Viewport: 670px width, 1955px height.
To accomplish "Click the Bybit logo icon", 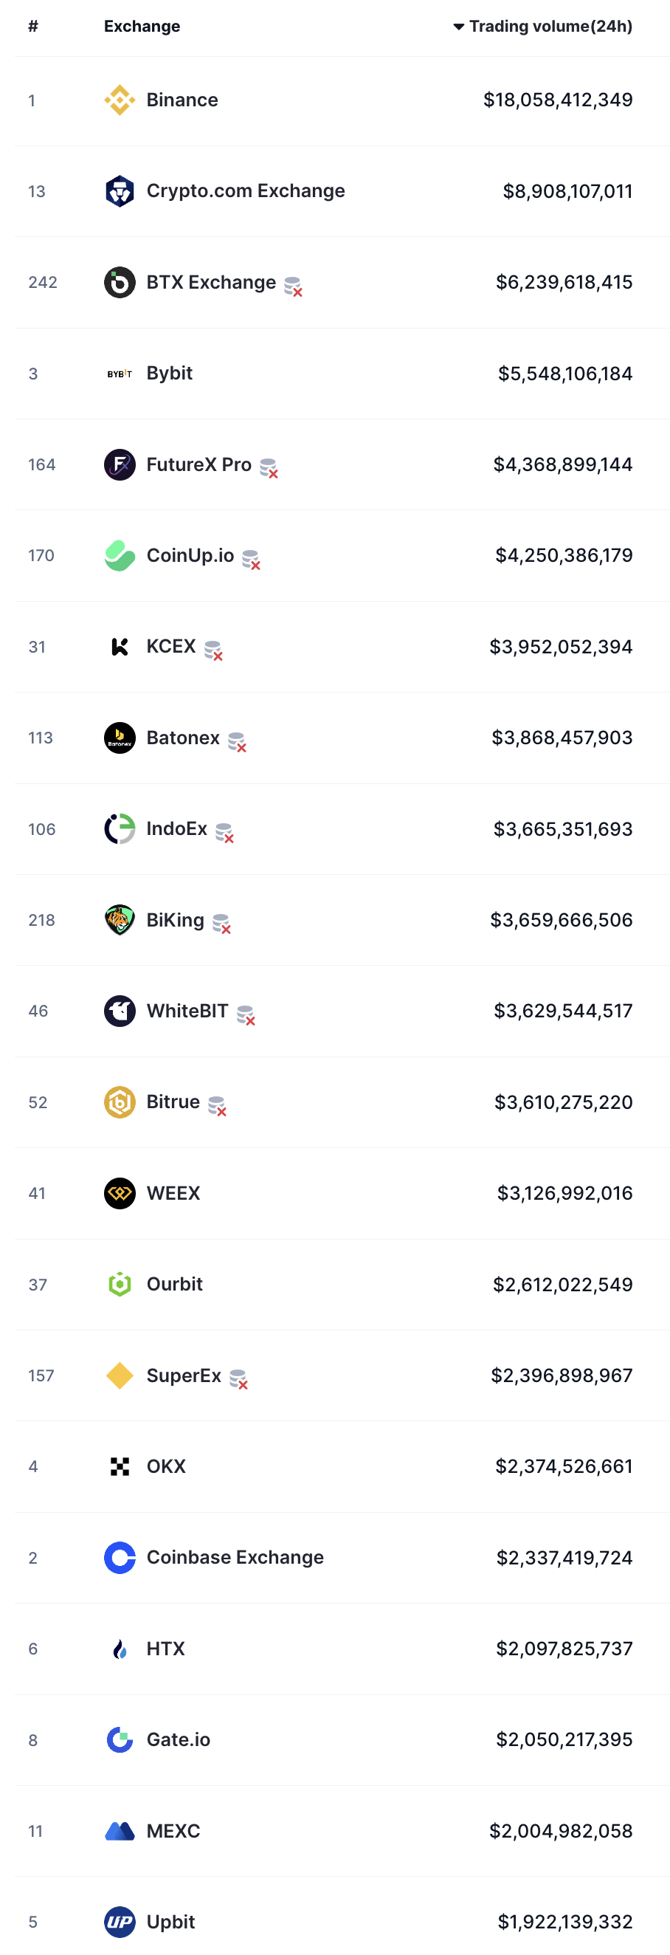I will pos(119,374).
